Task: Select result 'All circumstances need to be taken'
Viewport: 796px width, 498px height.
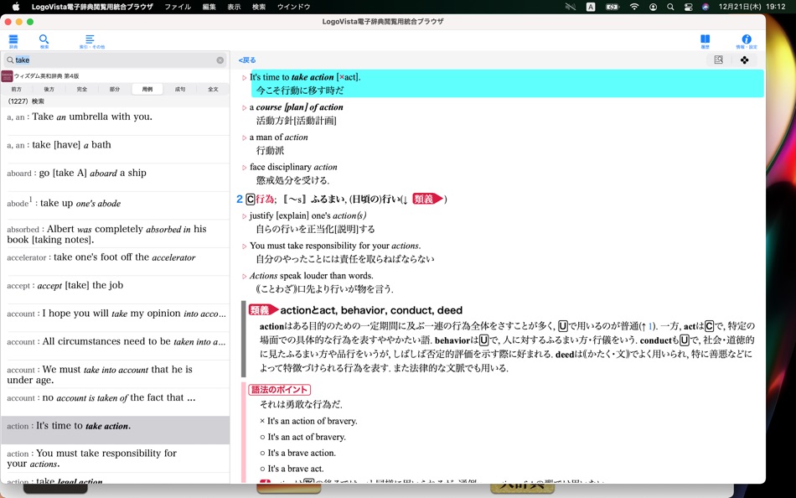Action: [116, 346]
